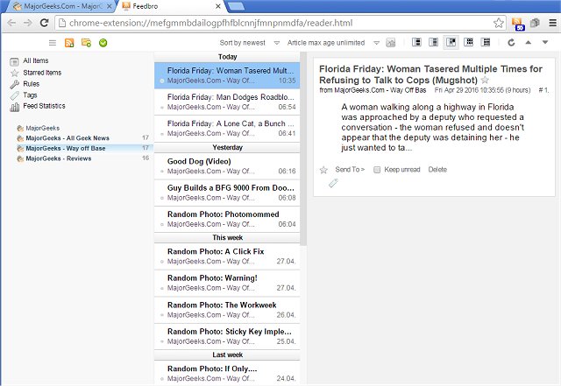
Task: Select the highlighted third view mode icon
Action: point(451,42)
